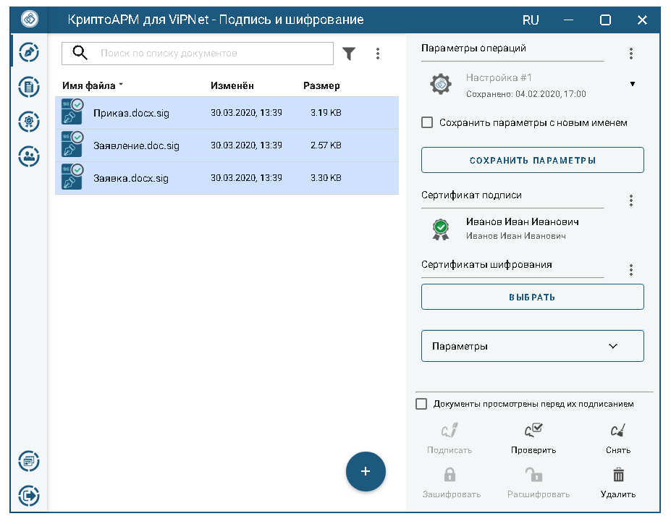Click the signing certificate ribbon icon
Viewport: 671px width, 524px height.
[441, 229]
